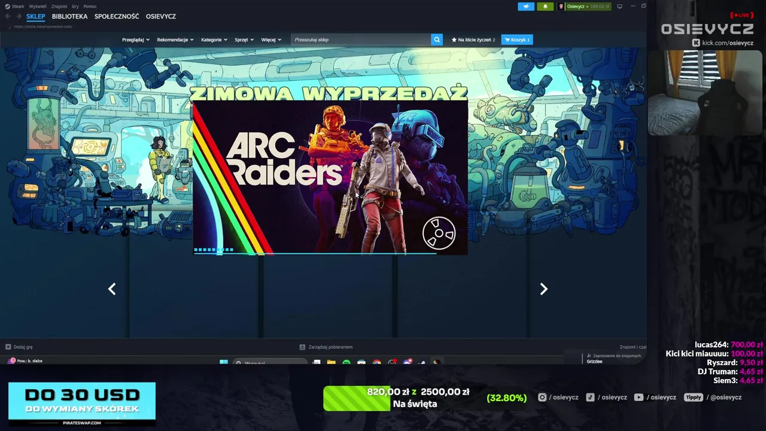Click the blue megaphone announcements icon
This screenshot has width=766, height=431.
click(526, 7)
